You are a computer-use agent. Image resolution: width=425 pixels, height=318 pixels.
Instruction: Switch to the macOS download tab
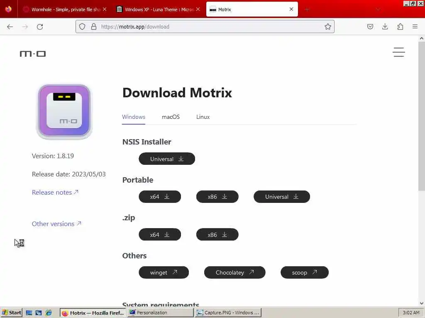(171, 117)
